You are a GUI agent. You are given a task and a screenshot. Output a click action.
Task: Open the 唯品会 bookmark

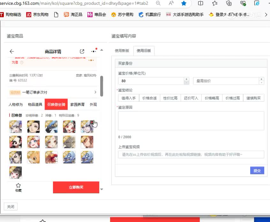pyautogui.click(x=97, y=15)
